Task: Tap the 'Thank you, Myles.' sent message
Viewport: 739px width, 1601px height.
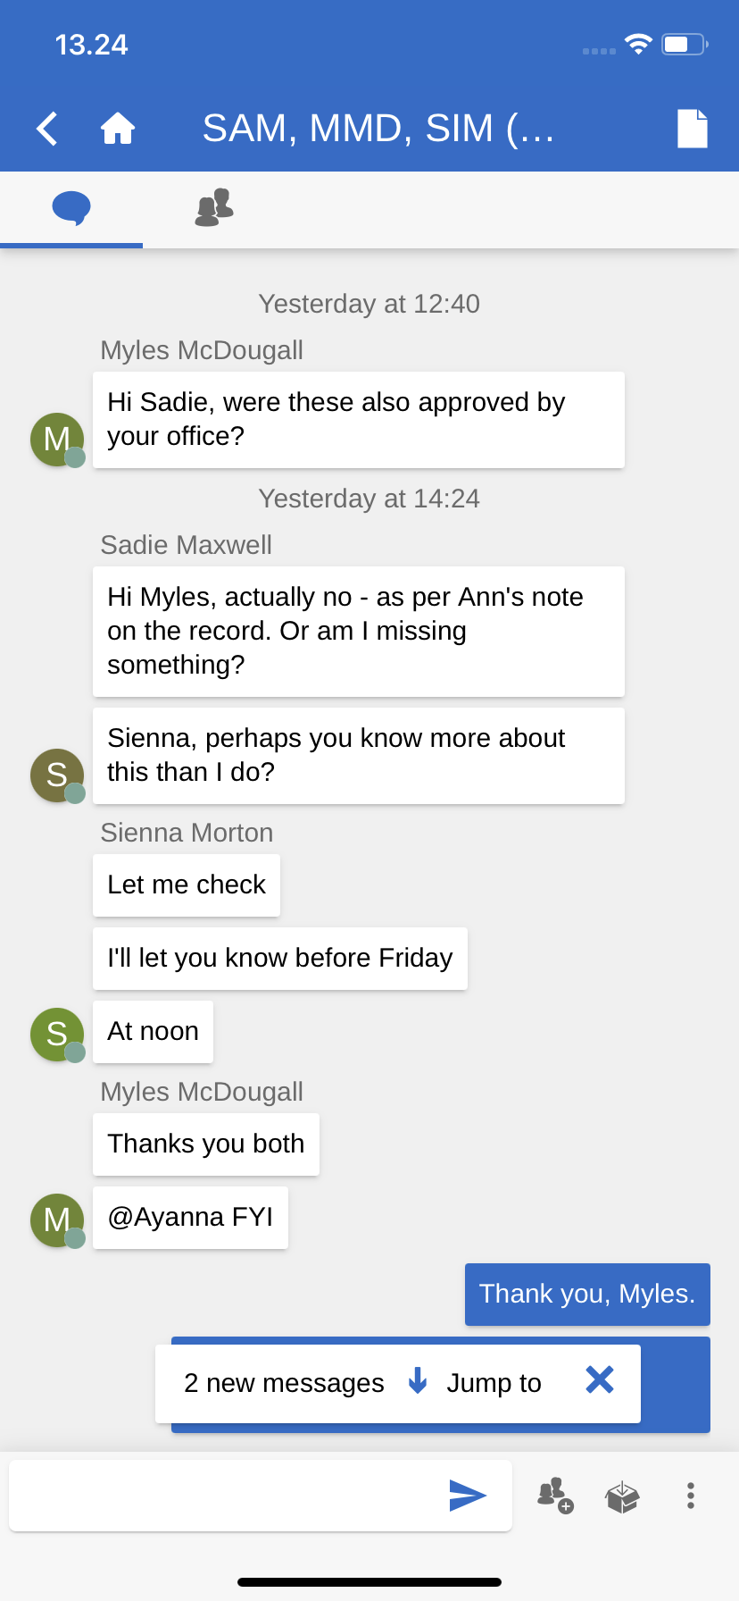Action: pos(586,1294)
